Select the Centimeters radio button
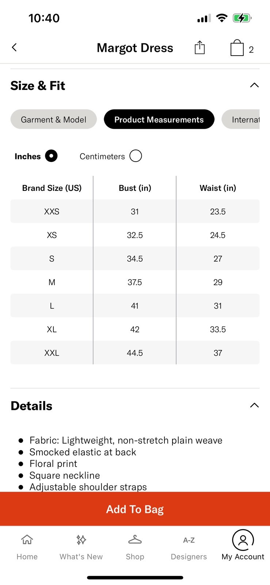Image resolution: width=270 pixels, height=585 pixels. [136, 156]
